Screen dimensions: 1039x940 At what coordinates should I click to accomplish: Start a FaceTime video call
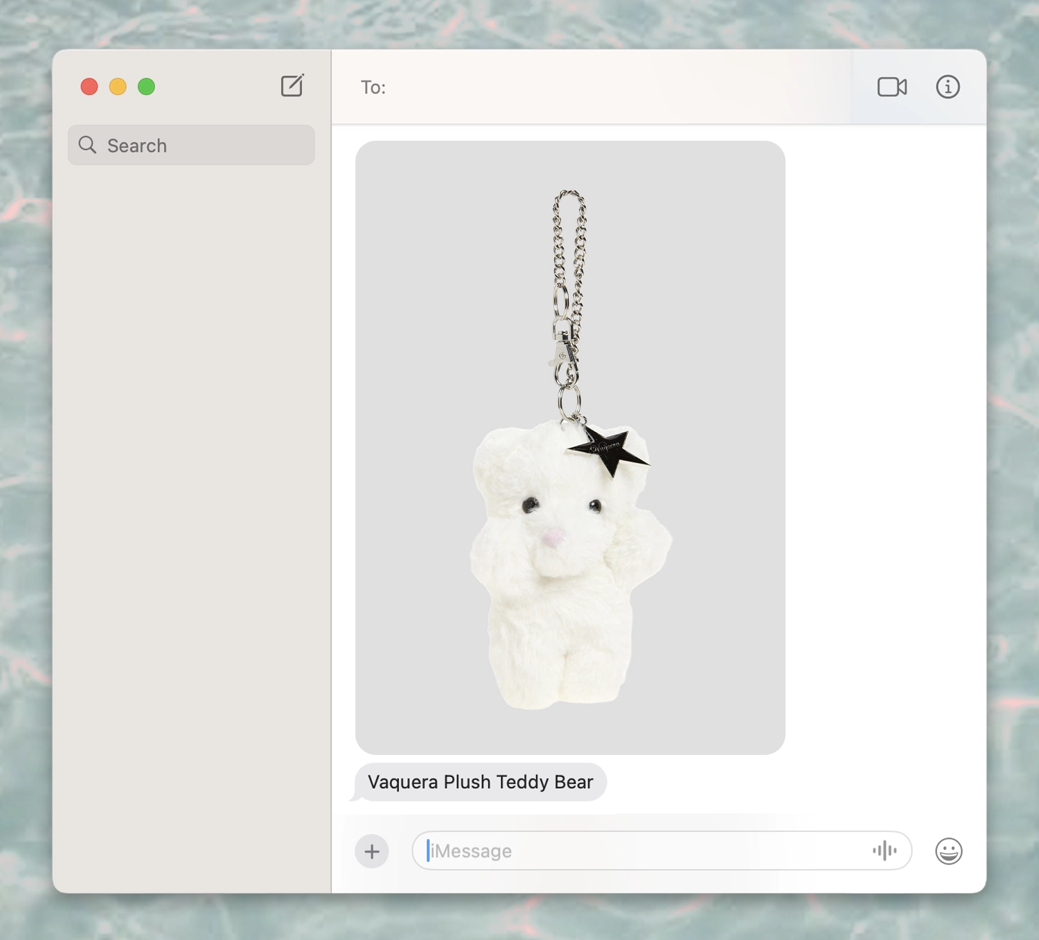coord(892,87)
